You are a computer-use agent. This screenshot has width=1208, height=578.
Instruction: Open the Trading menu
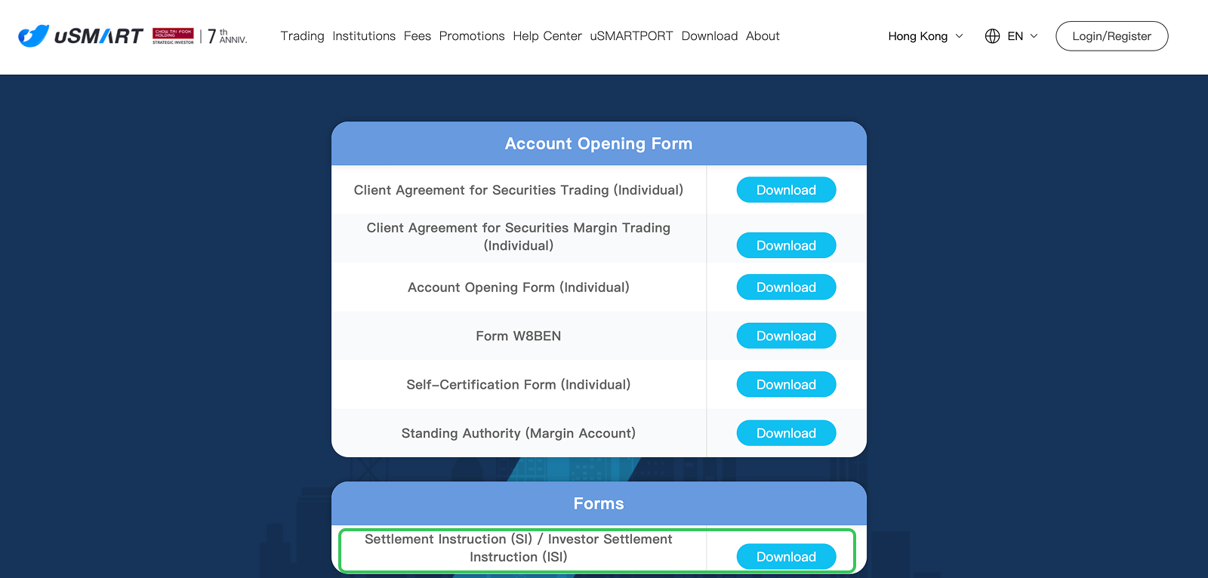click(302, 36)
